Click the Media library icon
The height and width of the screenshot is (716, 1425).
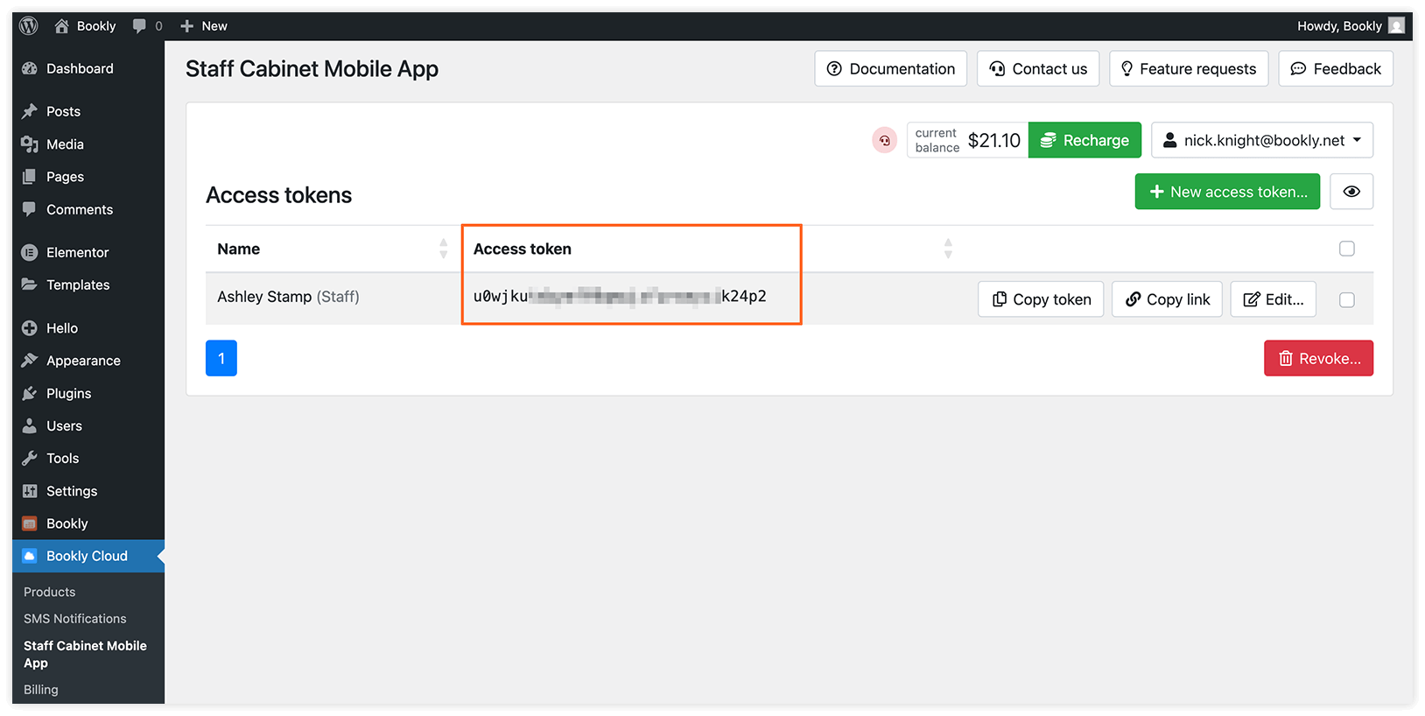30,144
